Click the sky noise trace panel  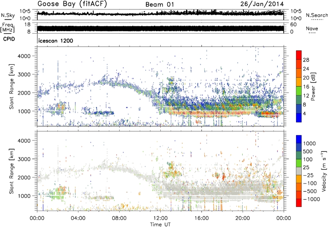(160, 15)
